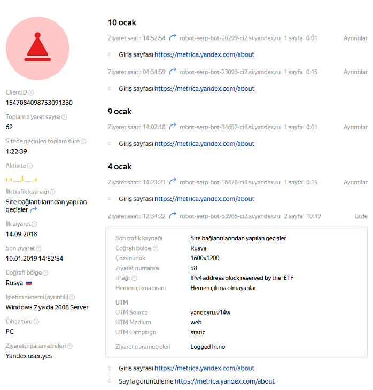Collapse details with Gizle
The image size is (373, 390).
(361, 216)
